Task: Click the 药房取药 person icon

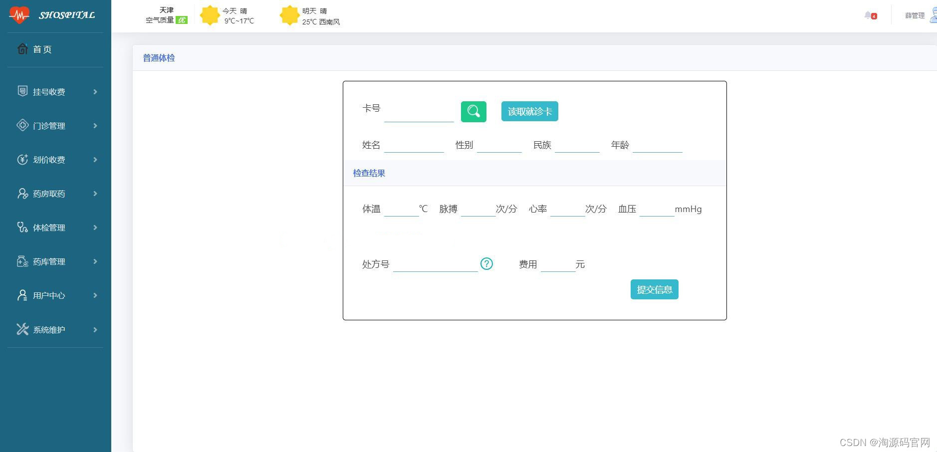Action: coord(22,193)
